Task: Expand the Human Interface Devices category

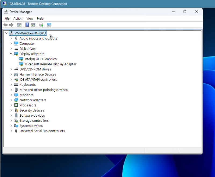Action: click(11, 74)
